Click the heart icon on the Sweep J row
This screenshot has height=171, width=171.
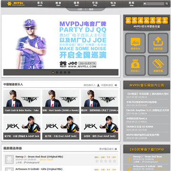(x=115, y=157)
